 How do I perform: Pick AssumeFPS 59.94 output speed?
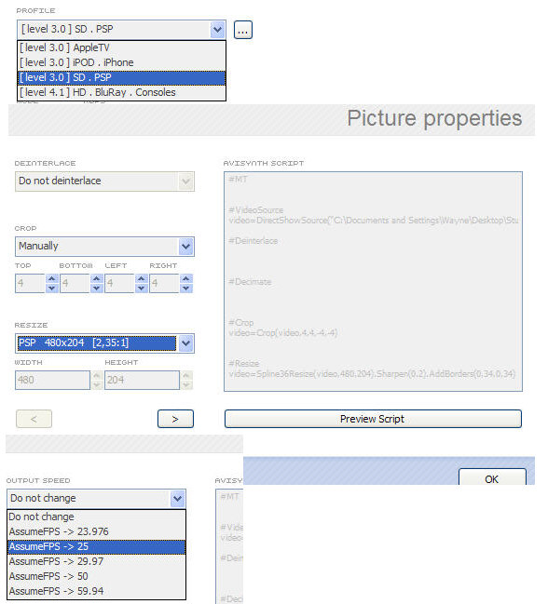[96, 591]
